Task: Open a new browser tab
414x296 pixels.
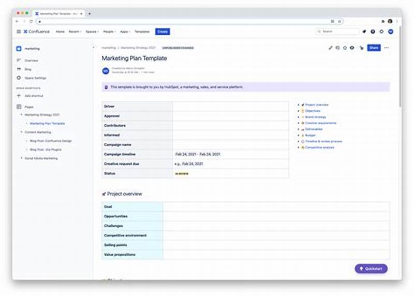Action: [90, 14]
